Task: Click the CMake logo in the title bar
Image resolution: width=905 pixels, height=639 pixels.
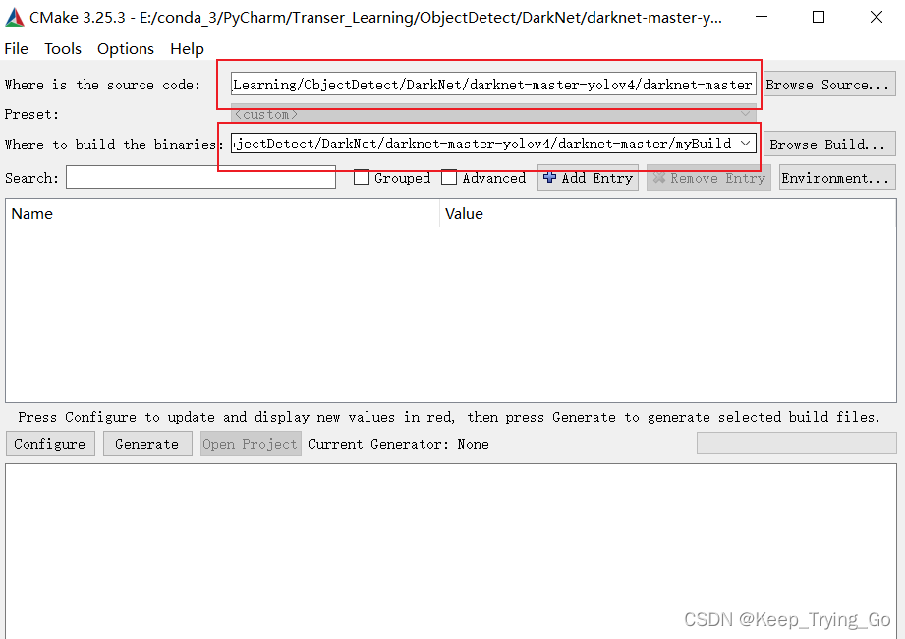Action: pos(13,16)
